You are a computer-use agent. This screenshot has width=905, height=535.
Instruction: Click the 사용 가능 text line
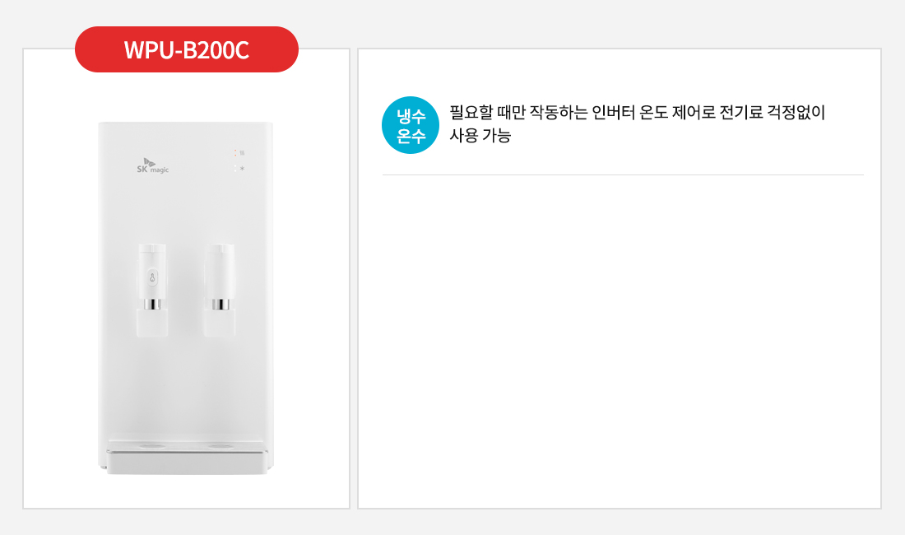point(480,137)
